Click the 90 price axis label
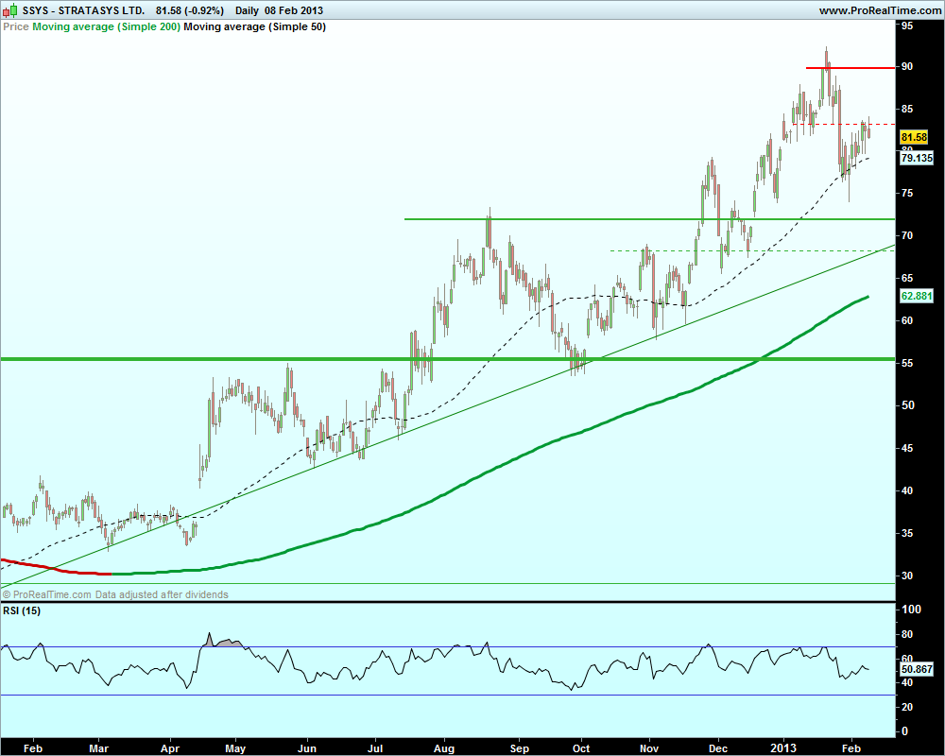 point(907,66)
